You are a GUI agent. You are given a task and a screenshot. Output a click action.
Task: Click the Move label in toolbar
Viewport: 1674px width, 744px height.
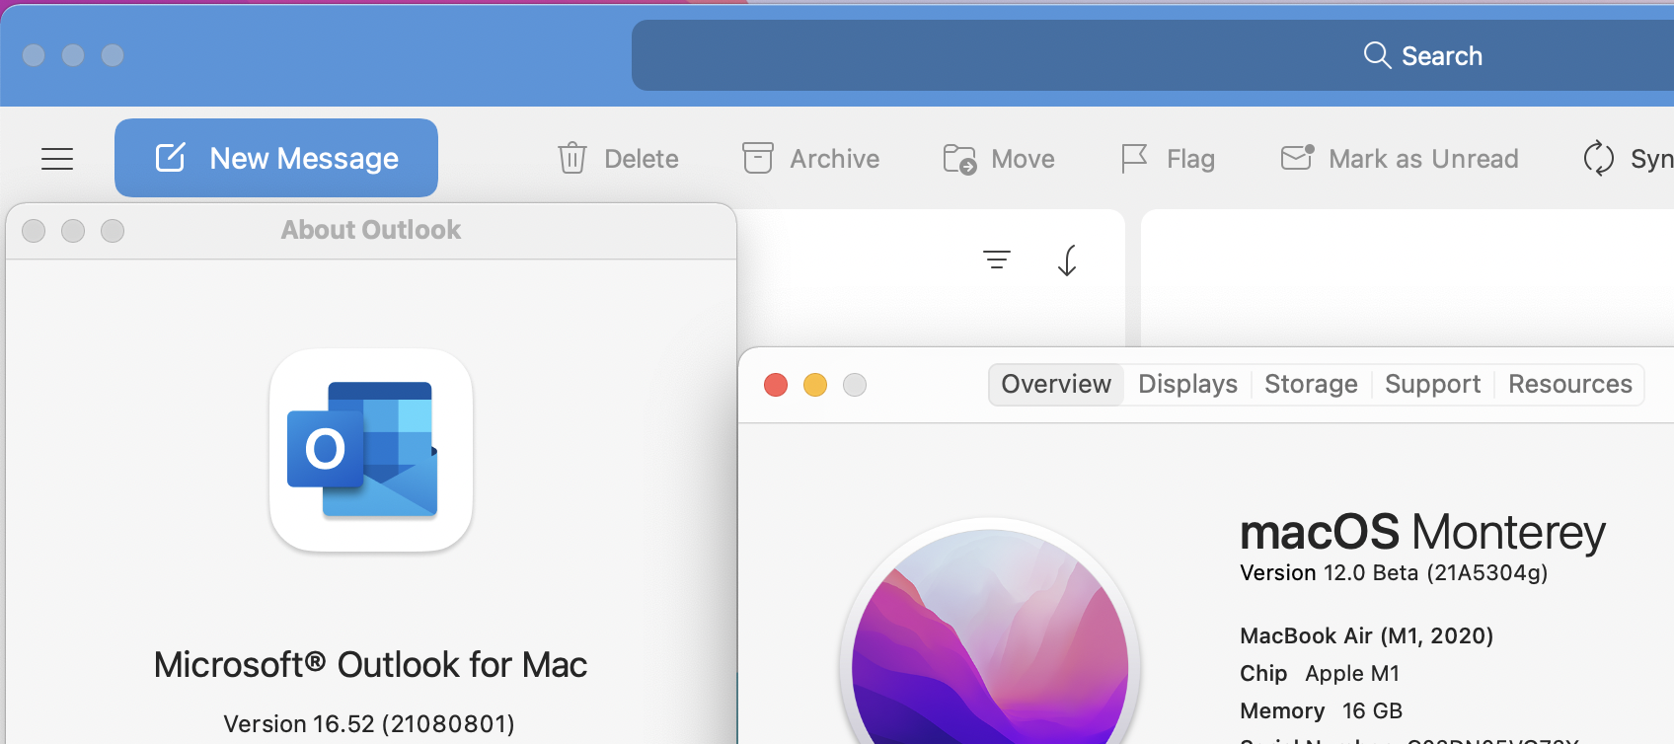(1023, 159)
